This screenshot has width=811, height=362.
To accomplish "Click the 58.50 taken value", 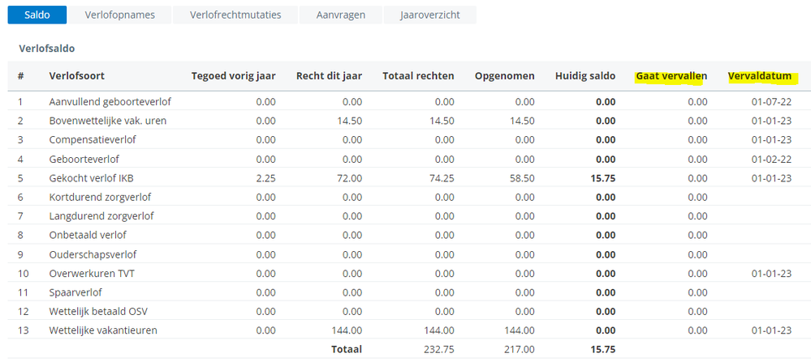I will [x=523, y=178].
